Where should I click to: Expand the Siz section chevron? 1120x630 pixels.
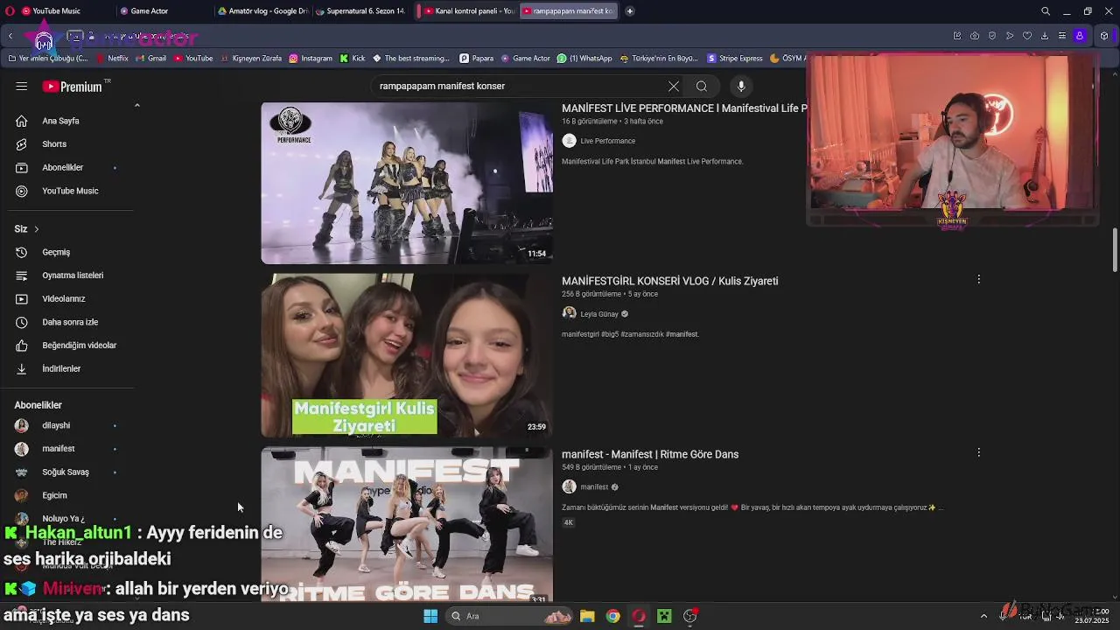36,229
